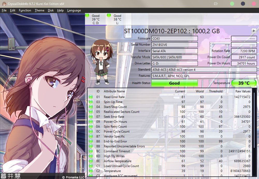Click status icon for Vendor Specific
This screenshot has width=259, height=179.
coord(91,136)
